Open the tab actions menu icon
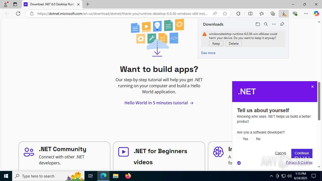 (x=15, y=4)
